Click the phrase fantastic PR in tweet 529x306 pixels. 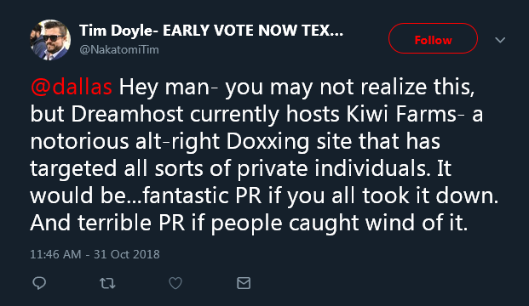tap(202, 195)
